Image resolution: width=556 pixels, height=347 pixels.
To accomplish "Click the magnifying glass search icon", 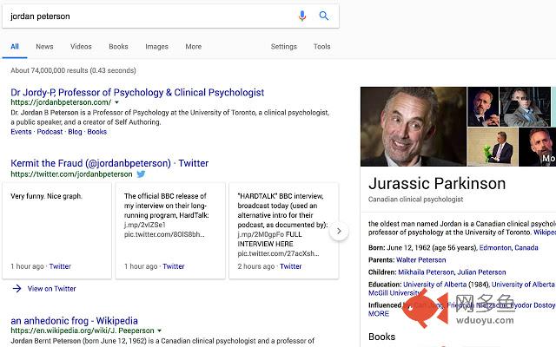I will pyautogui.click(x=324, y=16).
